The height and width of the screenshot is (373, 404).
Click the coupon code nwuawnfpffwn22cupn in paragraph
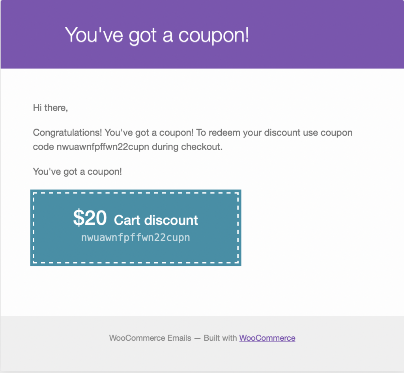click(103, 147)
